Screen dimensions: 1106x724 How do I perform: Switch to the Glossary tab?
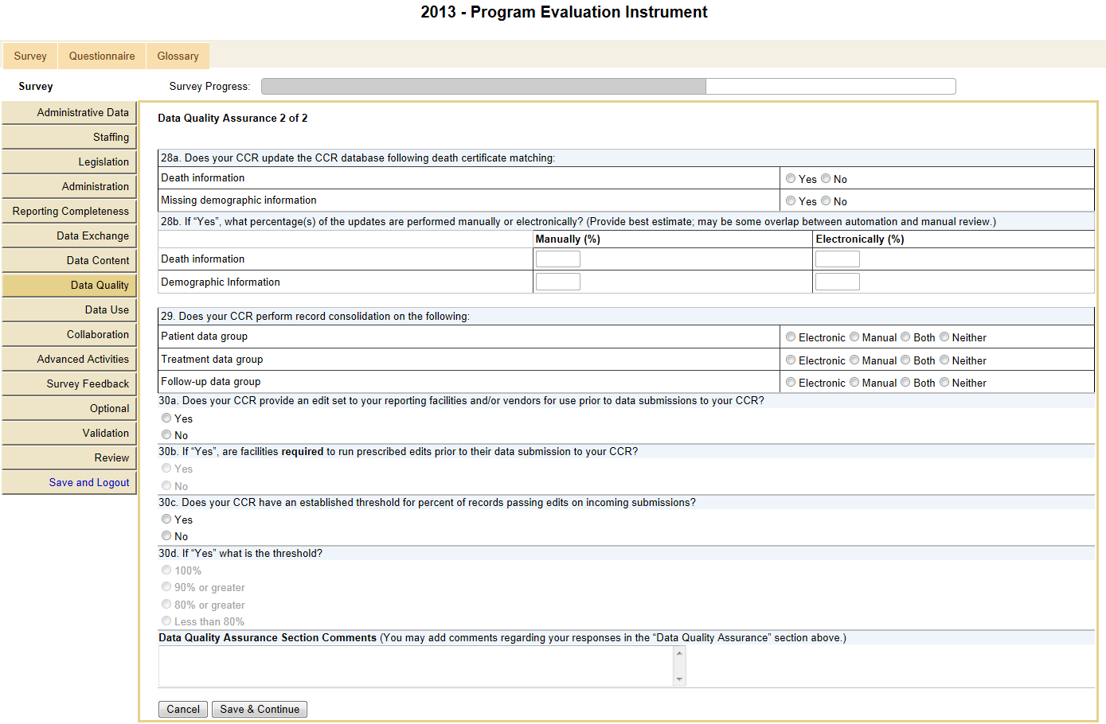(178, 56)
